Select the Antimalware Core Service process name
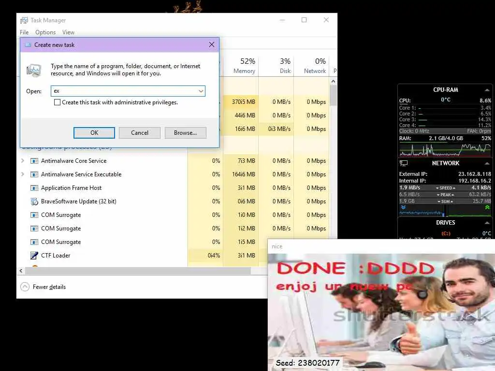This screenshot has height=371, width=495. coord(73,161)
